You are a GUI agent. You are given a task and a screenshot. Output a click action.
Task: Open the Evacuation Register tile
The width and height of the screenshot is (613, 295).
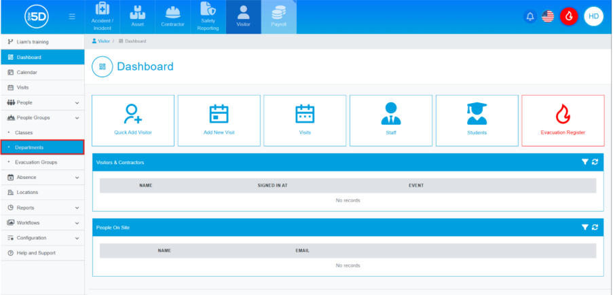click(x=563, y=120)
